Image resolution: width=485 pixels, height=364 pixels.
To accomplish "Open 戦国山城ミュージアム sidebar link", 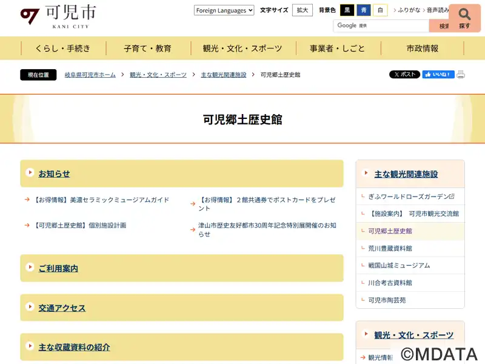I will [x=399, y=265].
